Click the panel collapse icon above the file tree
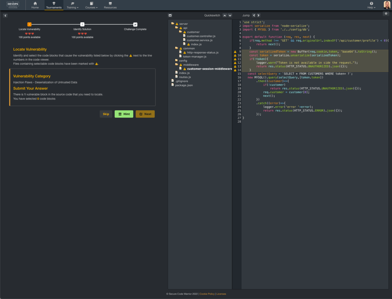The width and height of the screenshot is (392, 299). click(170, 15)
